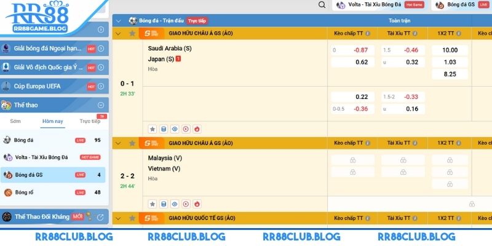Click fire icon for Malaysia vs Vietnam

[x=197, y=204]
